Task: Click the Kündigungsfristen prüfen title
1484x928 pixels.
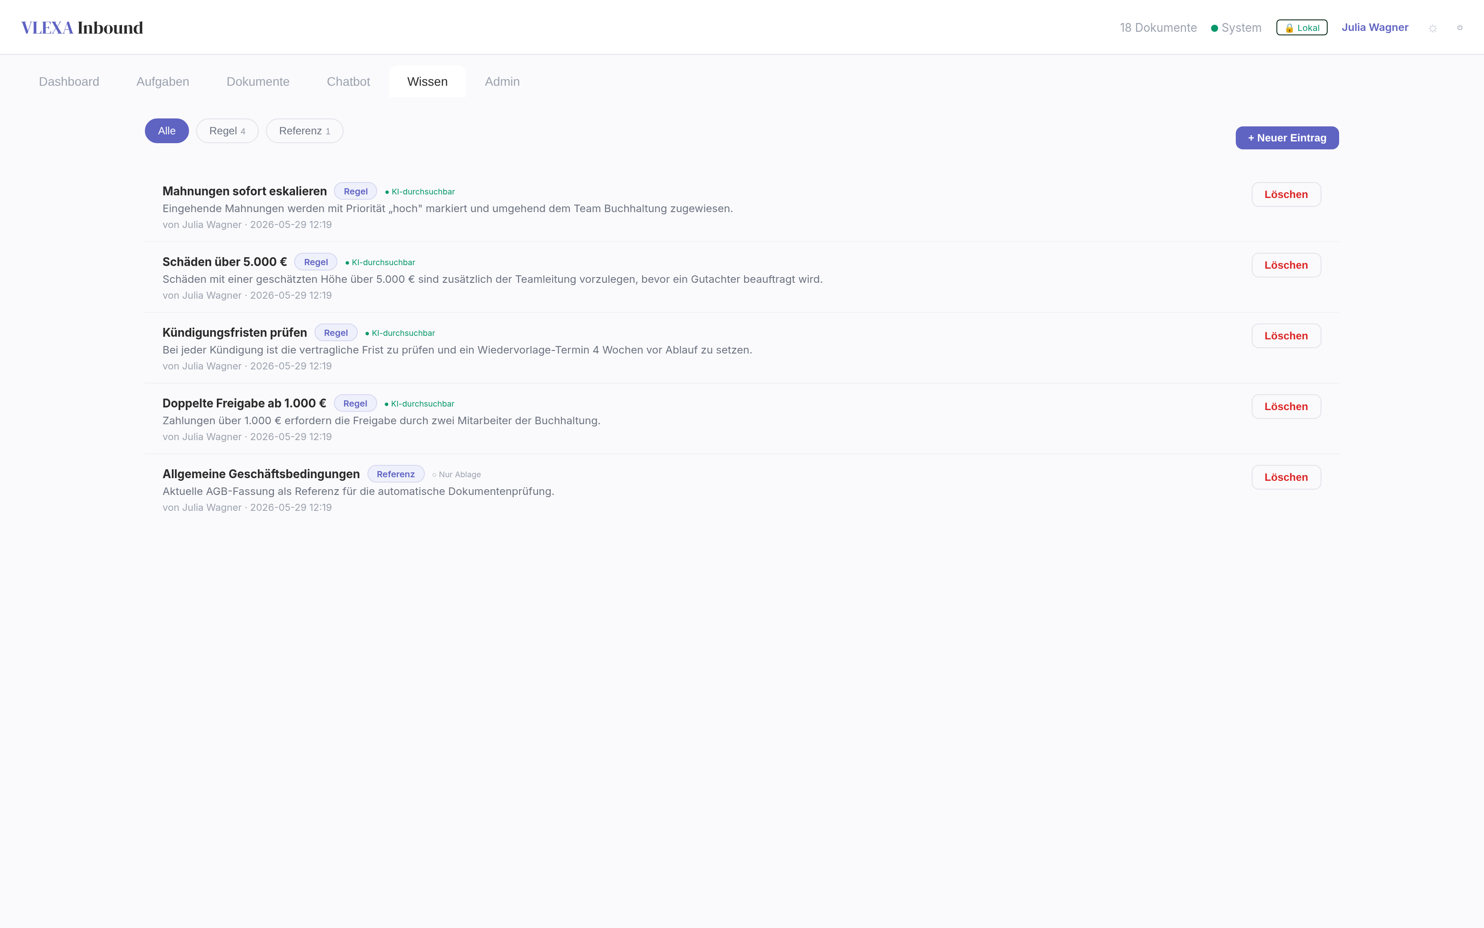Action: pos(235,333)
